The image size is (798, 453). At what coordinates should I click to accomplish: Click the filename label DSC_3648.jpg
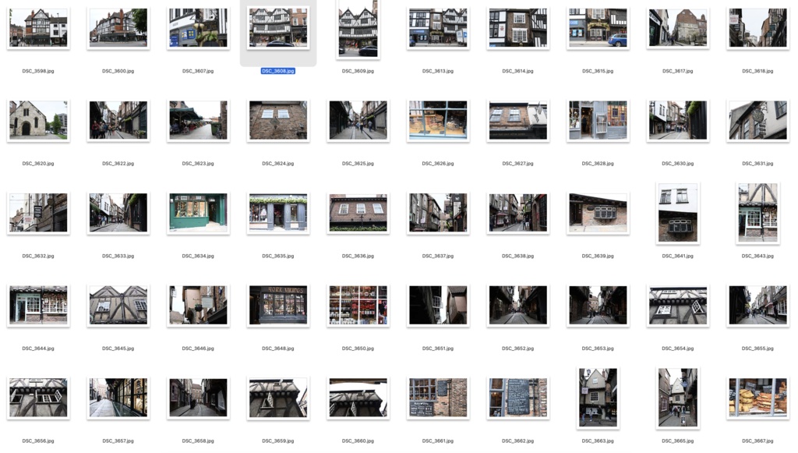(x=278, y=349)
